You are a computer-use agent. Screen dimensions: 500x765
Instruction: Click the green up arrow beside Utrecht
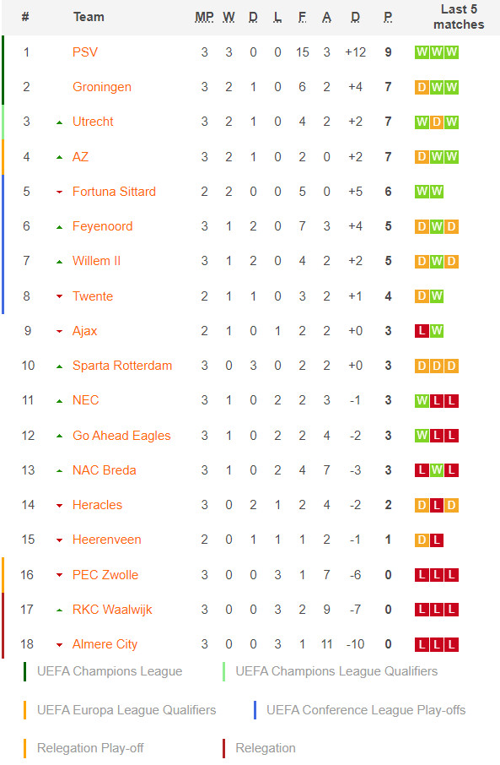pyautogui.click(x=60, y=122)
